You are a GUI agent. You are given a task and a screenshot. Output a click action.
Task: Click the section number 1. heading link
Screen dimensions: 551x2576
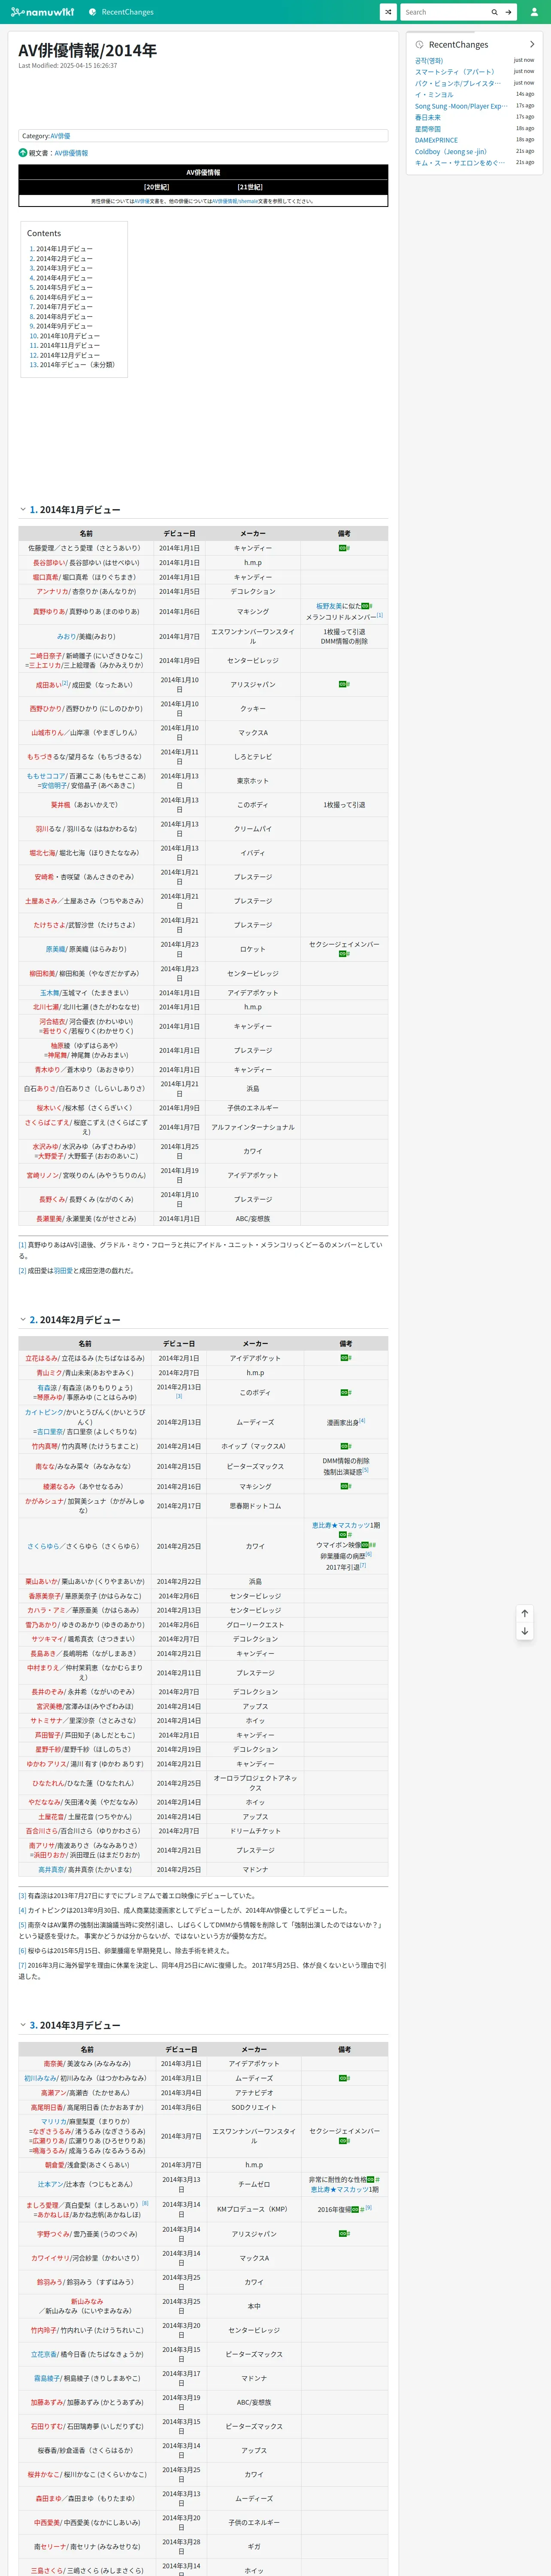33,509
